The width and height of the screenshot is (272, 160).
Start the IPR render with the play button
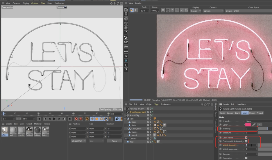pyautogui.click(x=131, y=10)
